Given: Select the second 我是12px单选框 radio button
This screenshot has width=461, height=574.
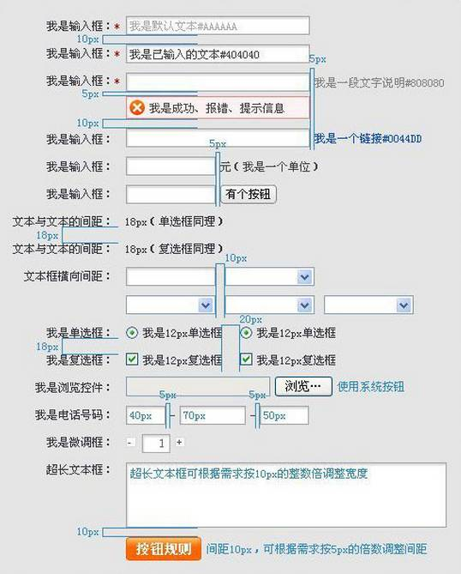Looking at the screenshot, I should [246, 333].
